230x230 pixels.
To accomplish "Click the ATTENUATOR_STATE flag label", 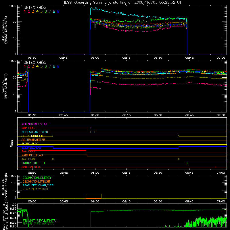I will [35, 124].
